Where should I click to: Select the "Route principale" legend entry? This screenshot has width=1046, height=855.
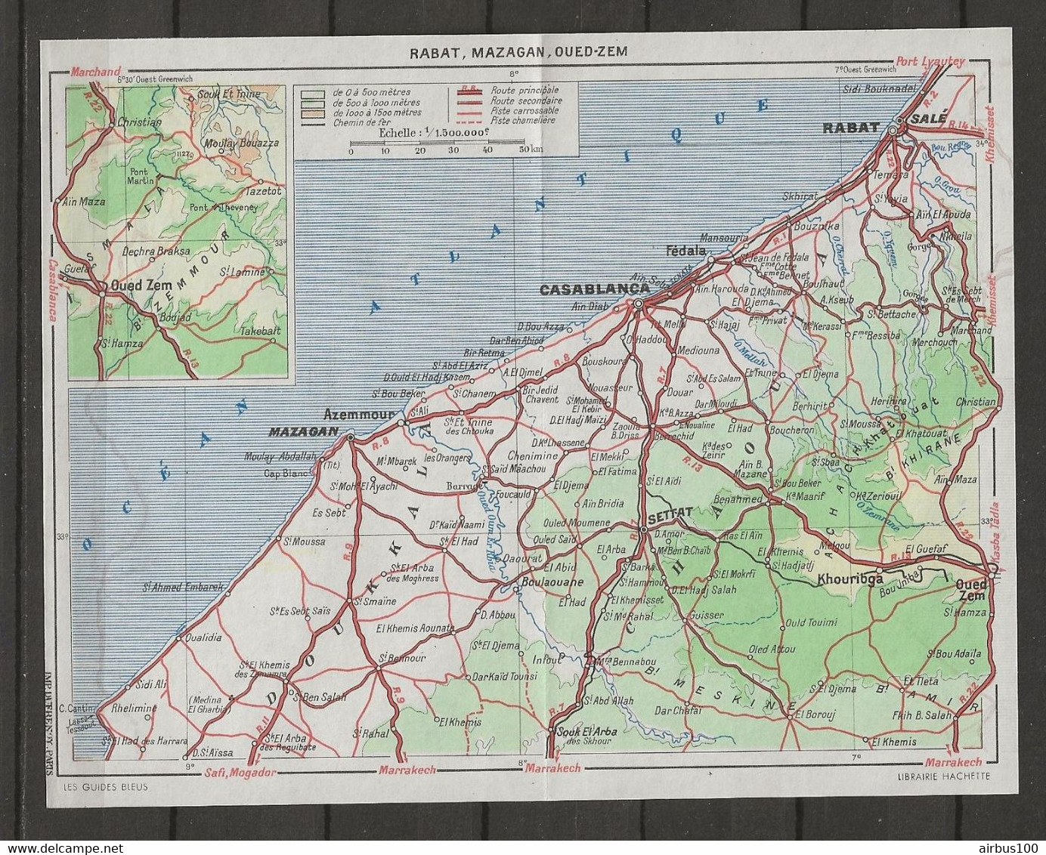click(x=525, y=90)
